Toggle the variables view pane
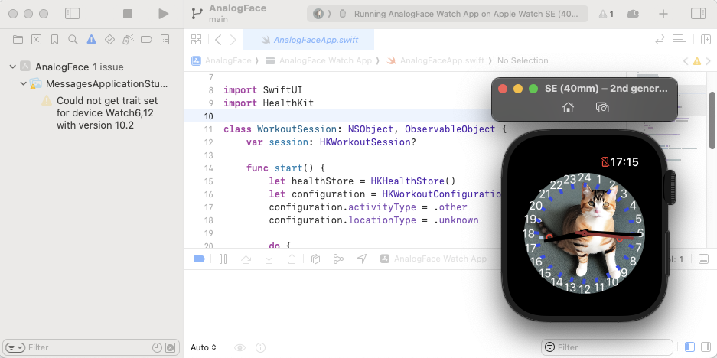The height and width of the screenshot is (358, 717). (690, 347)
